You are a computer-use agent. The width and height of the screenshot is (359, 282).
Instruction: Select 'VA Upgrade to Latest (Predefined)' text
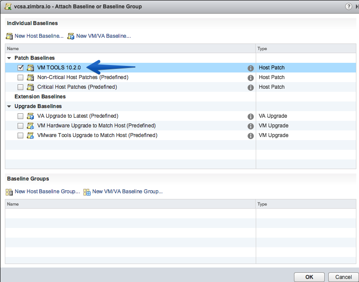pyautogui.click(x=78, y=116)
